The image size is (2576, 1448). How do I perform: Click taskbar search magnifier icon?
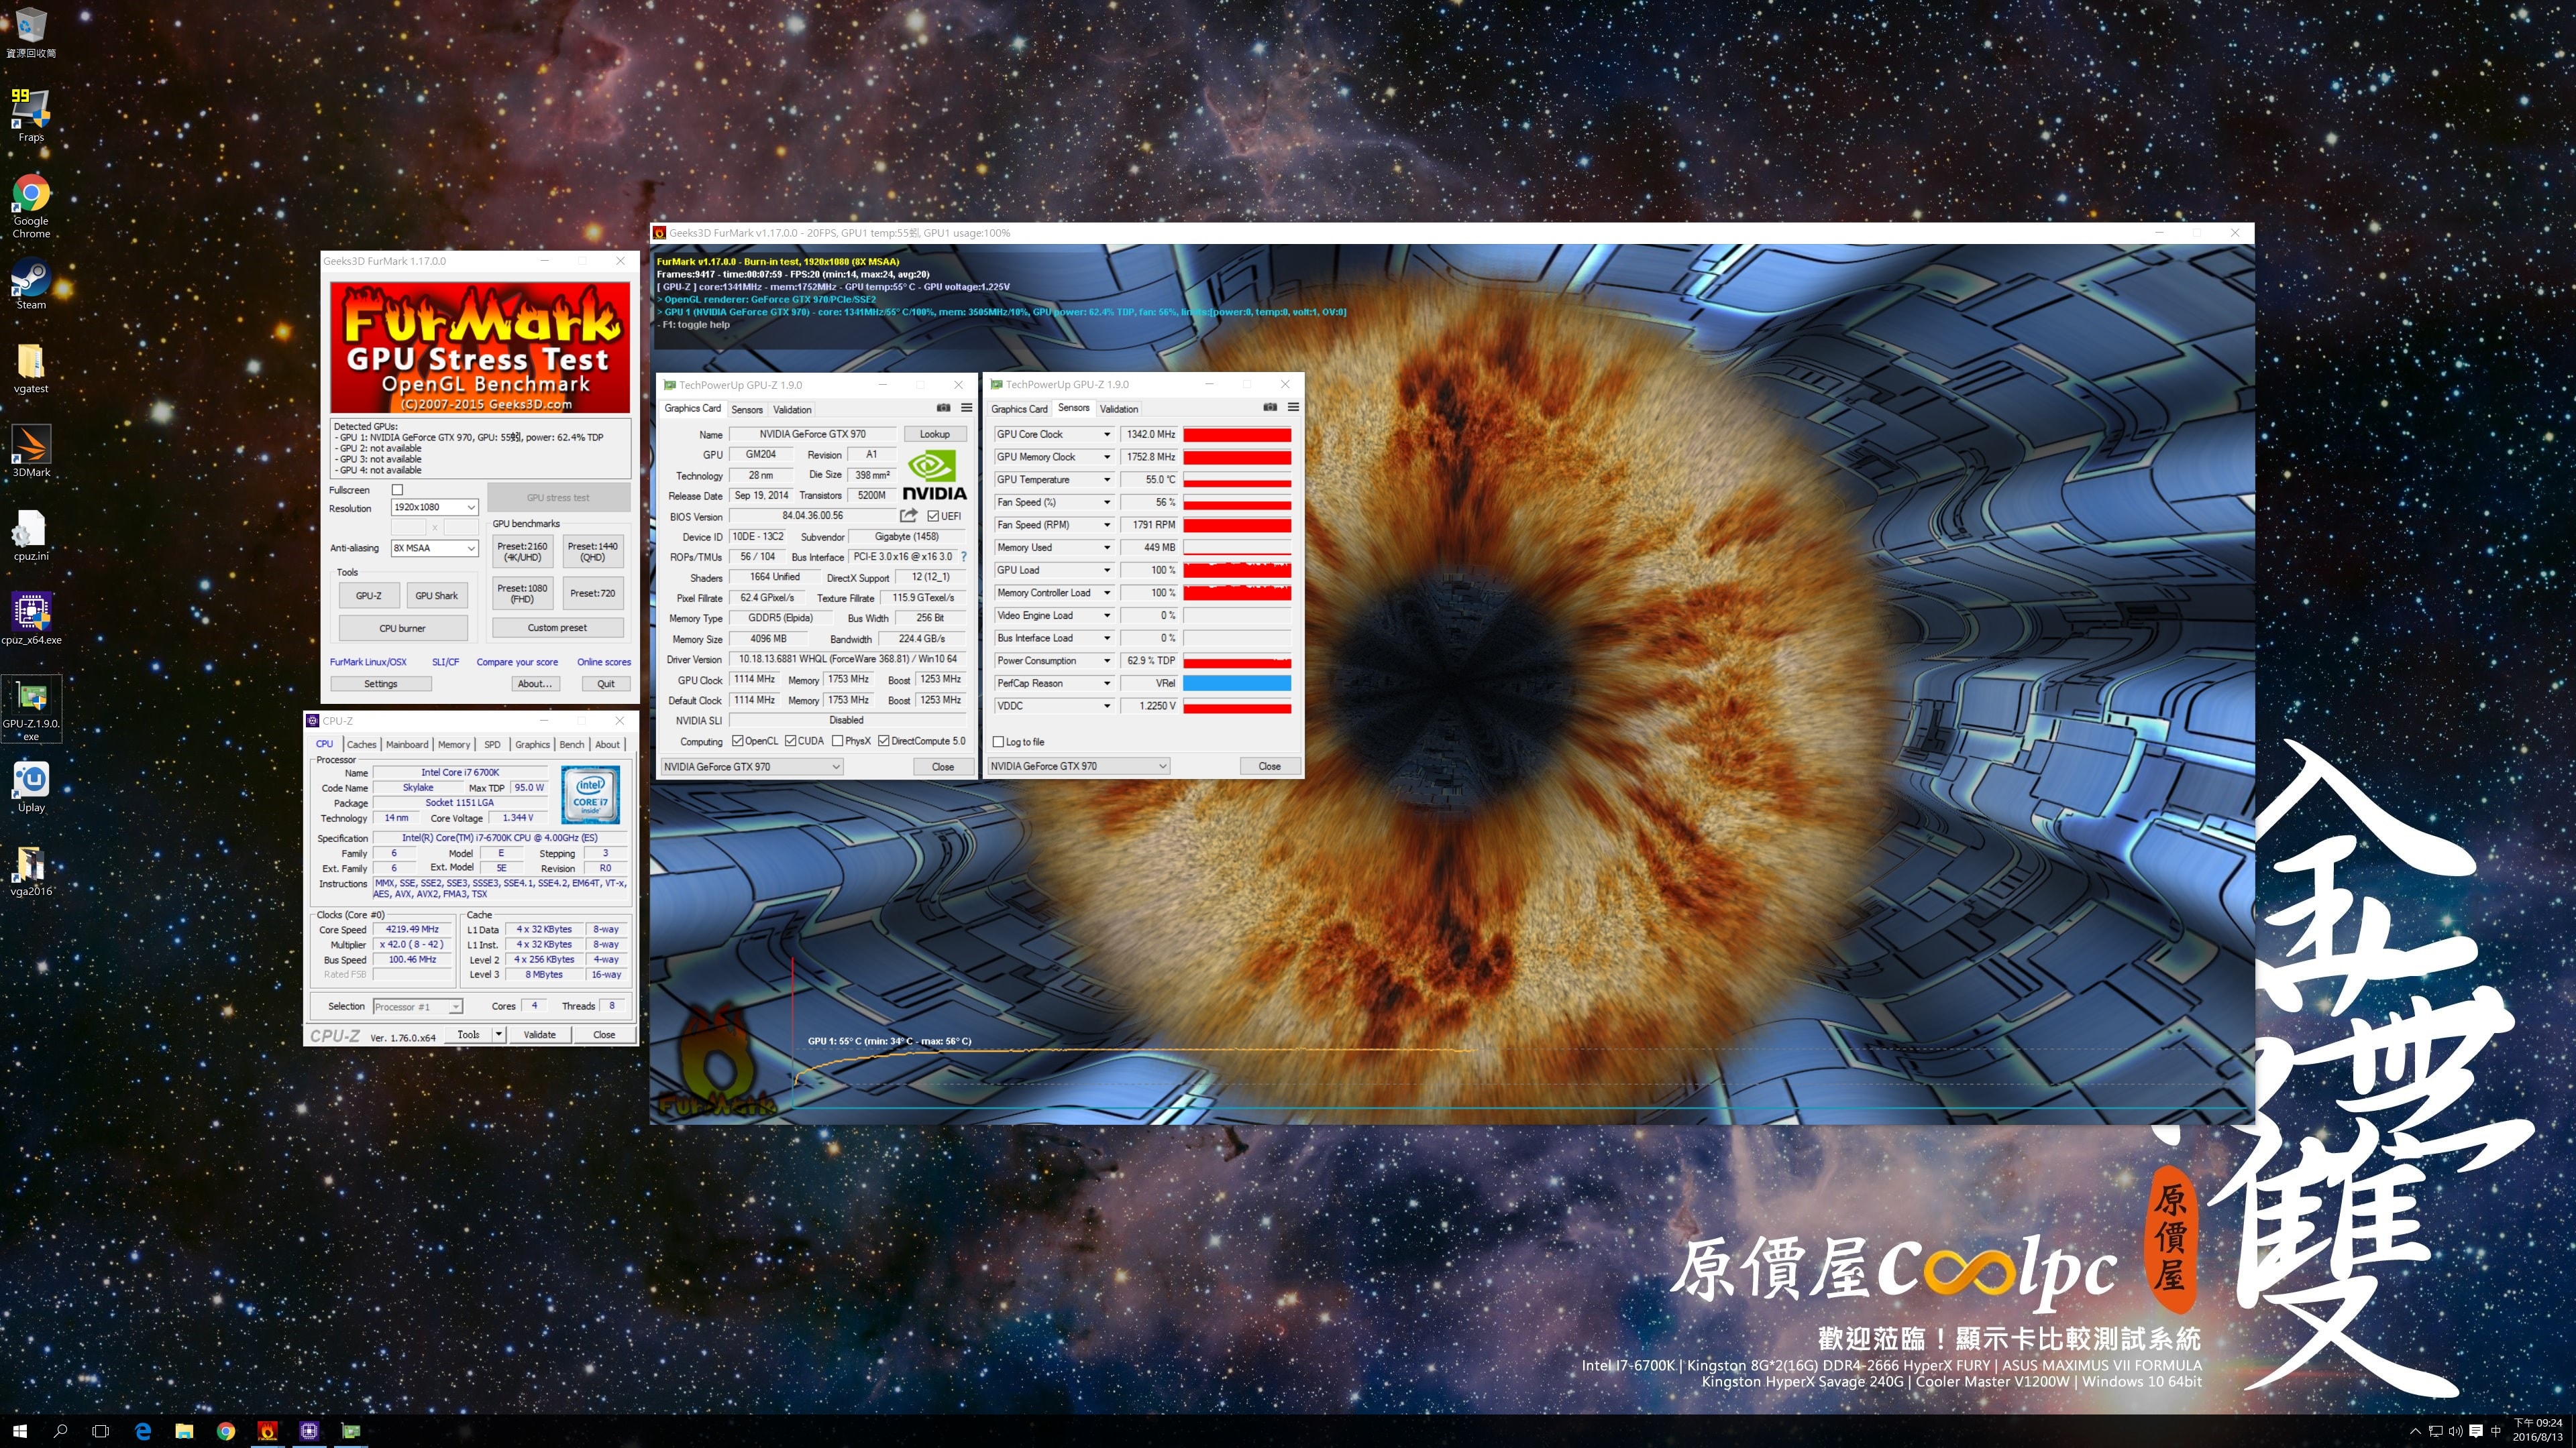[x=60, y=1431]
